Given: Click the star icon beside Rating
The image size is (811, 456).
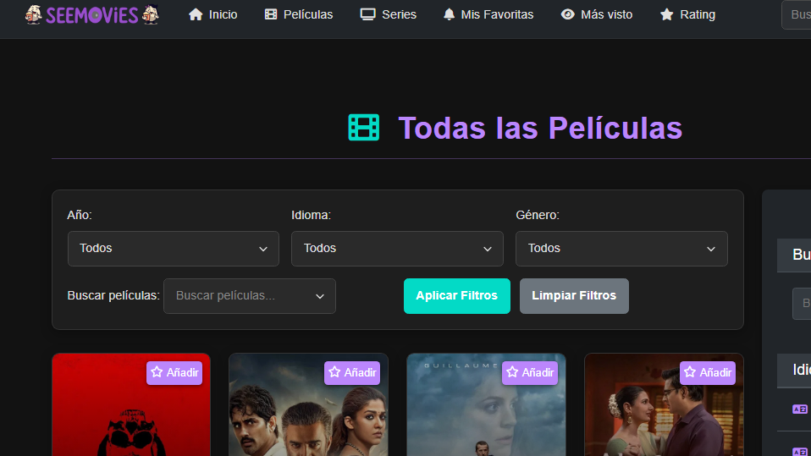Looking at the screenshot, I should [x=667, y=14].
